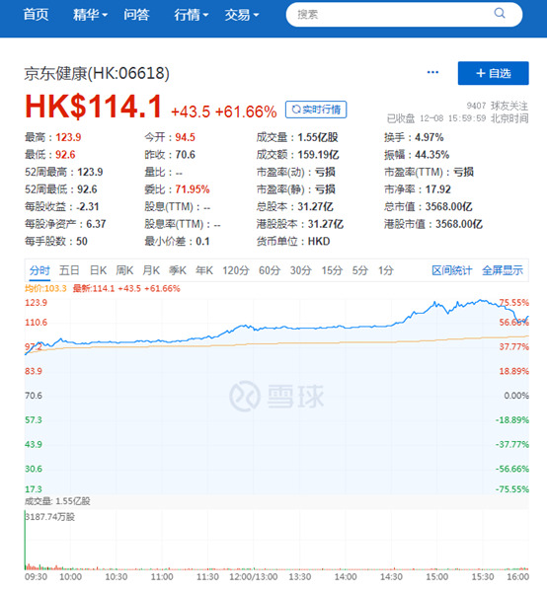Click the stock title 京东健康(HK:06618)
The width and height of the screenshot is (547, 594).
click(97, 73)
